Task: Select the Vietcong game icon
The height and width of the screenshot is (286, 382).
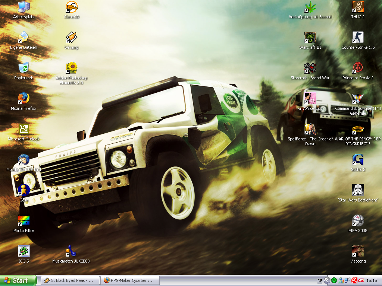Action: (358, 251)
